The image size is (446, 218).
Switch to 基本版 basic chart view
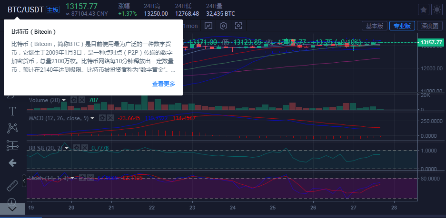(x=374, y=26)
